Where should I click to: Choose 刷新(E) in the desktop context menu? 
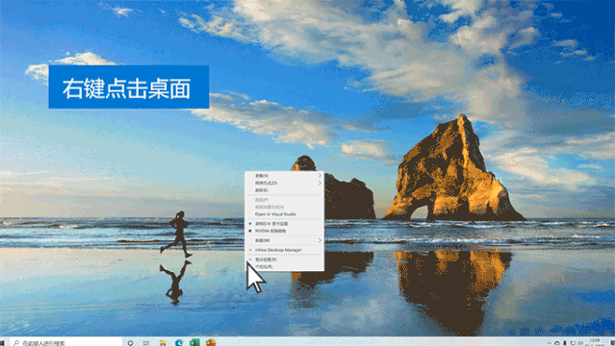284,190
